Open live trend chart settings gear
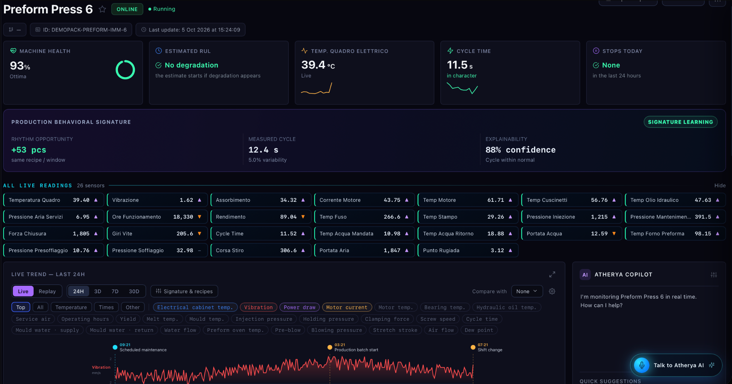Image resolution: width=732 pixels, height=384 pixels. point(552,291)
